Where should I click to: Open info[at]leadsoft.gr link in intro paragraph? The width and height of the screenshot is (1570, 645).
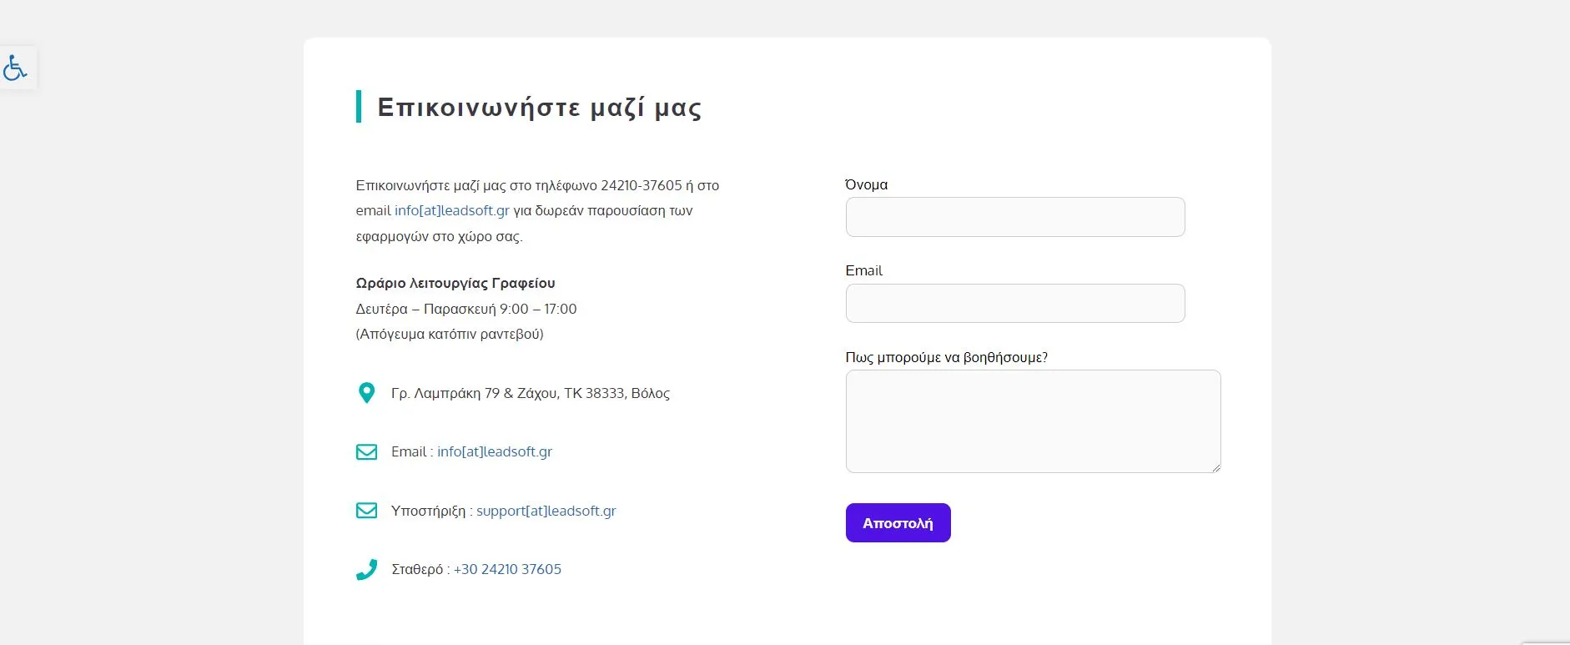pos(451,210)
